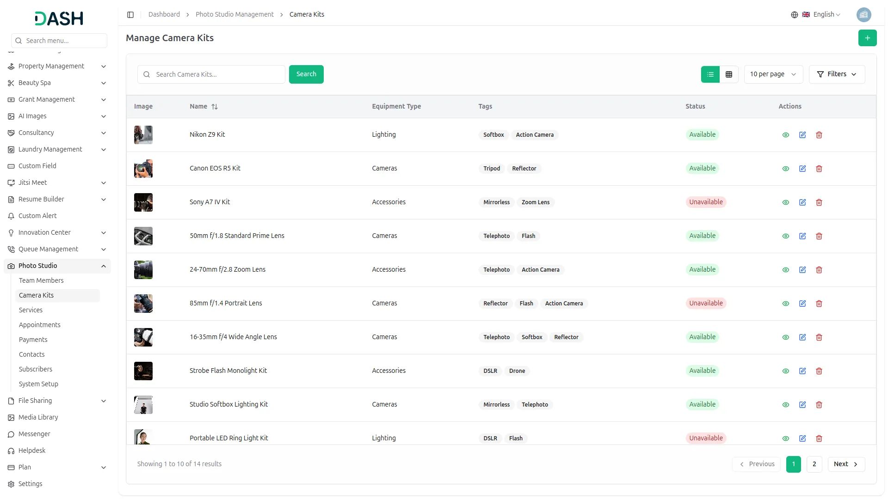Click the green add camera kit plus button
Viewport: 888px width, 499px height.
[867, 38]
